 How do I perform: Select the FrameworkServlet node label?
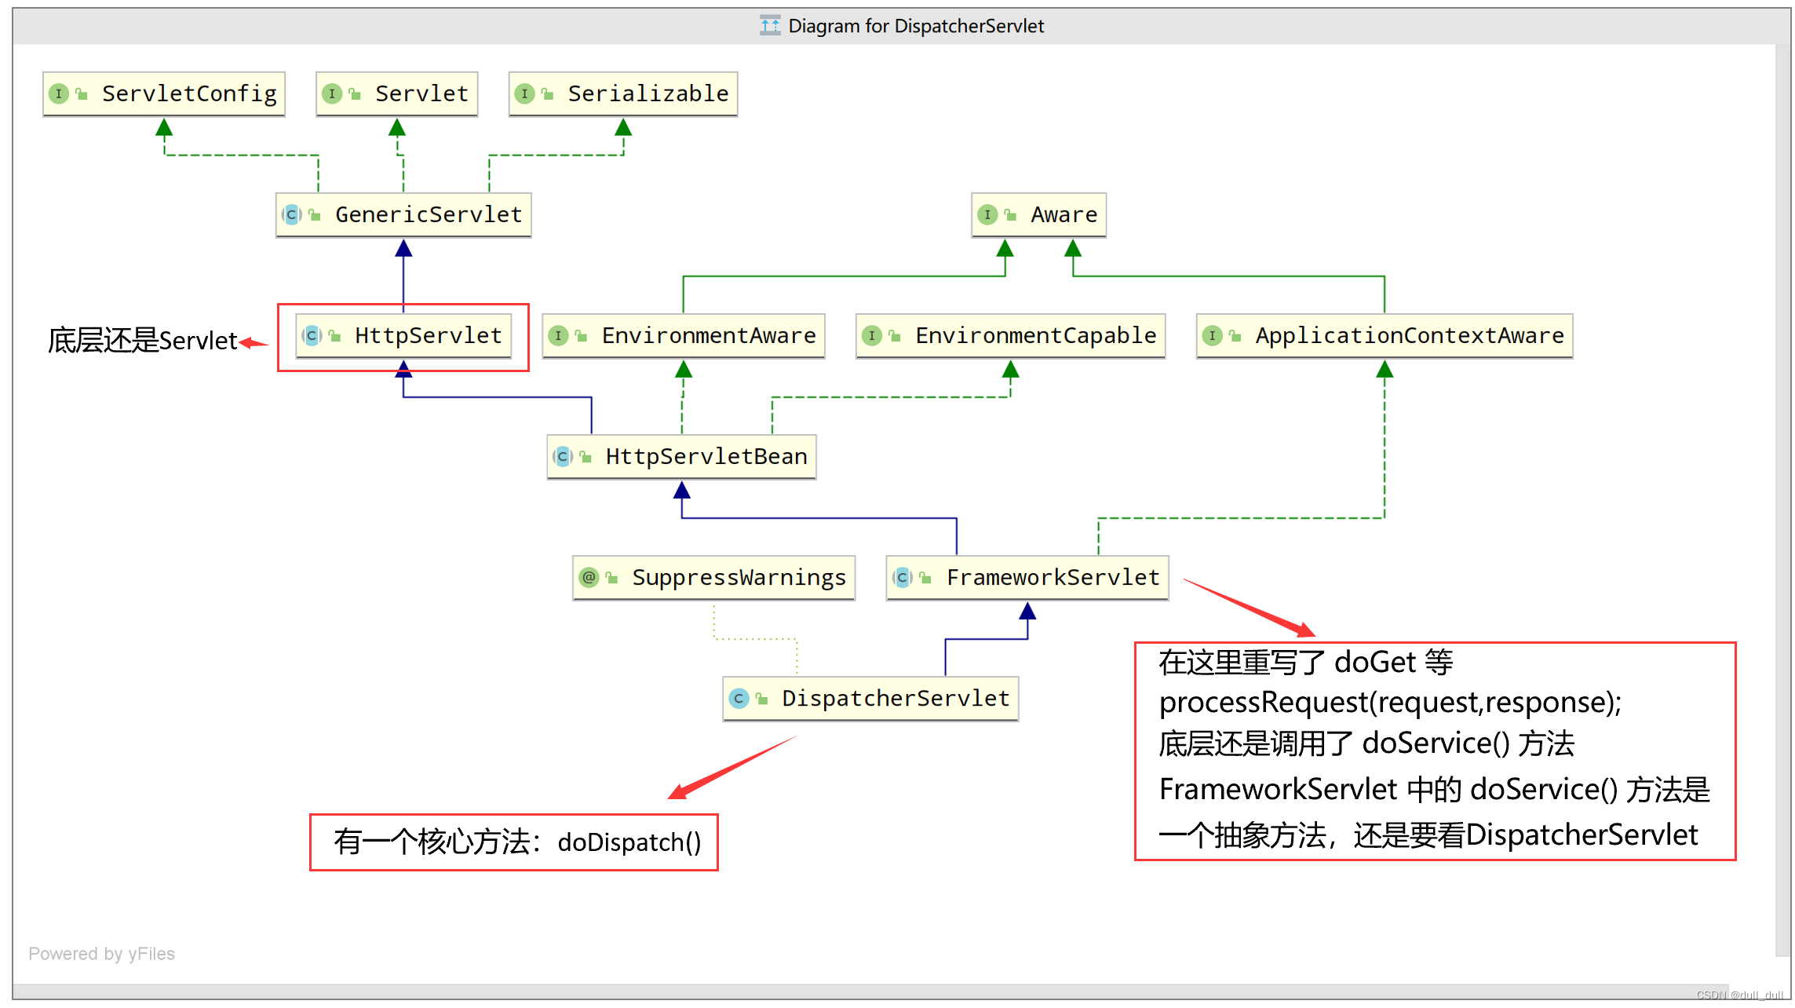1053,578
